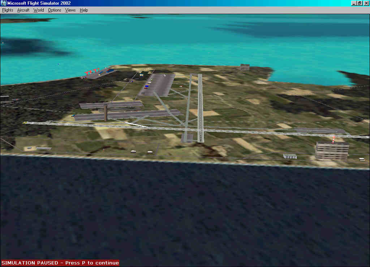
Task: Close Microsoft Flight Simulator 2002
Action: 366,3
